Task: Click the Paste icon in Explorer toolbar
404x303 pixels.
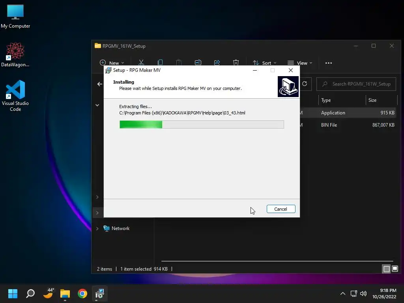Action: 179,63
